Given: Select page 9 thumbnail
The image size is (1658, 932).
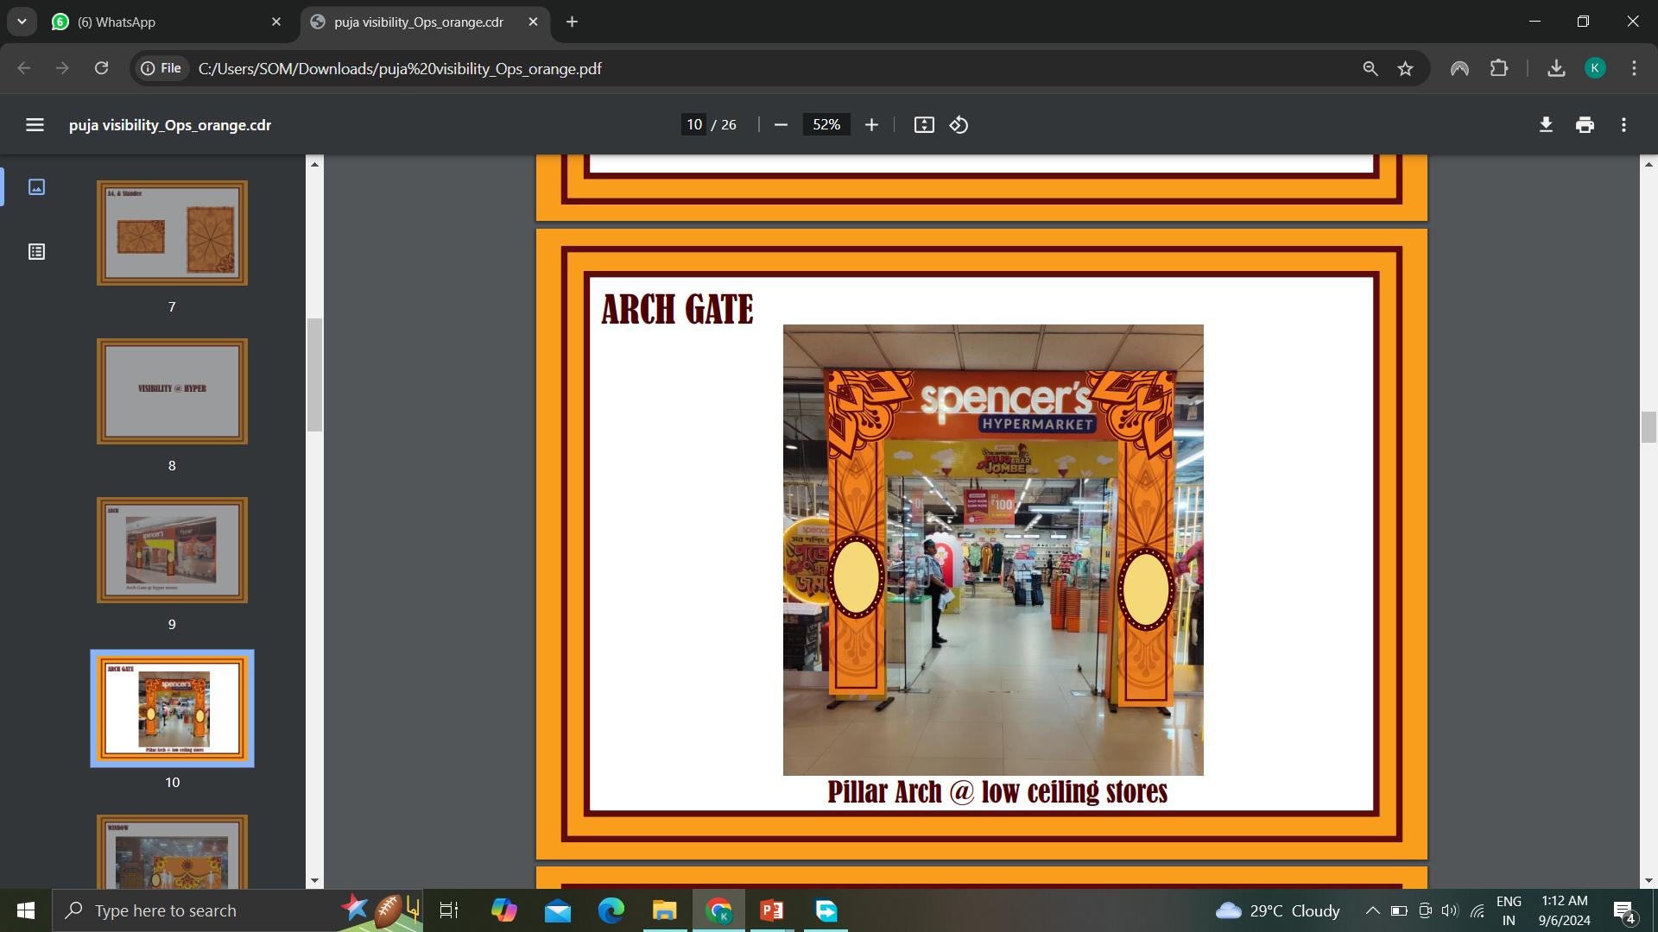Looking at the screenshot, I should coord(172,551).
